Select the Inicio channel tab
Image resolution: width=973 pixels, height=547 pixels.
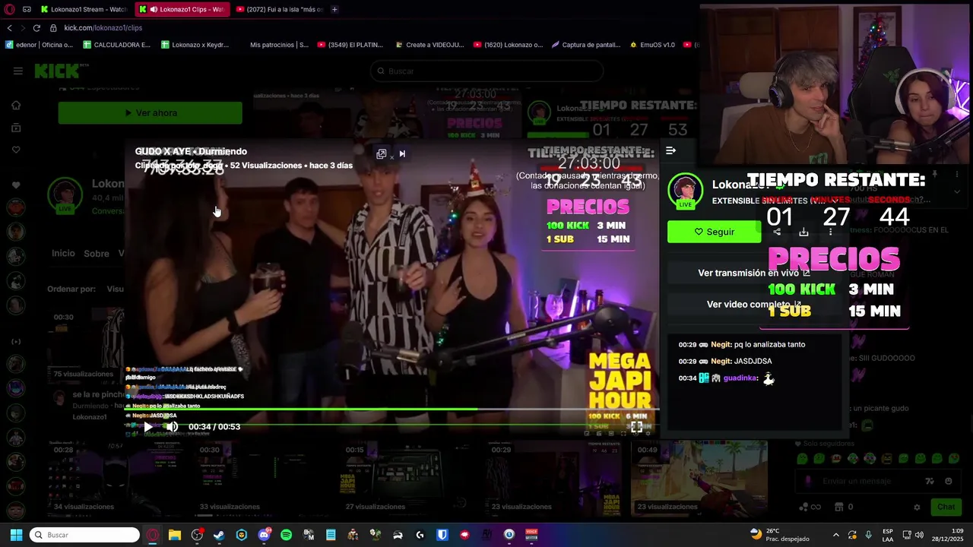63,253
